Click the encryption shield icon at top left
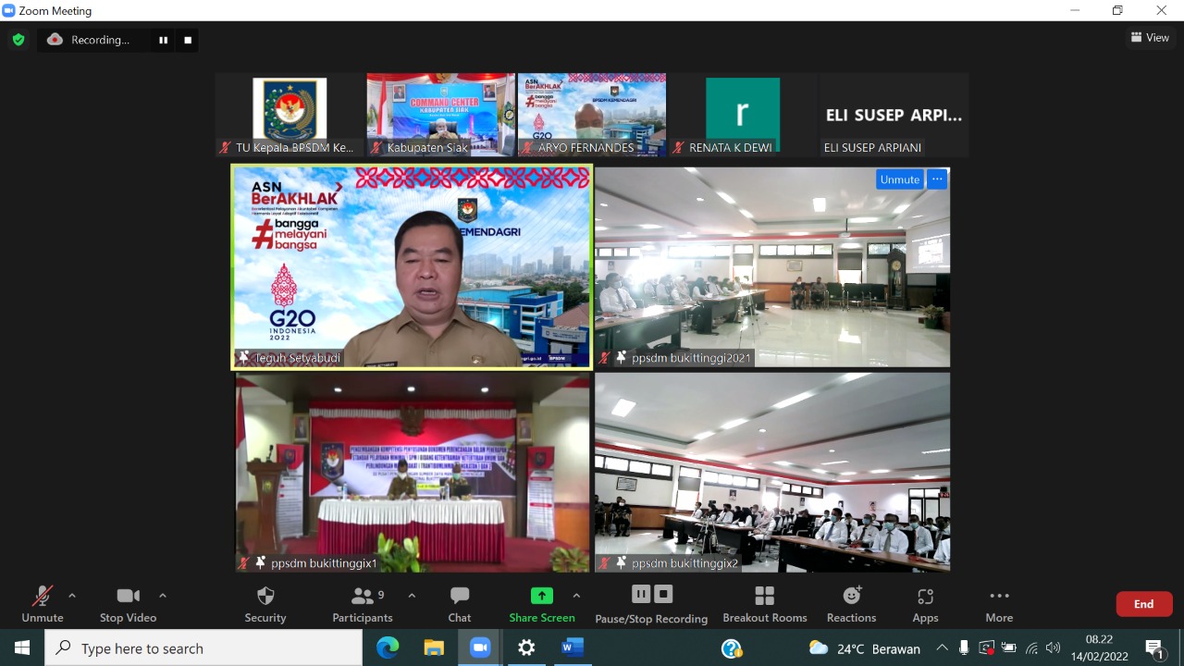Image resolution: width=1184 pixels, height=666 pixels. click(18, 40)
